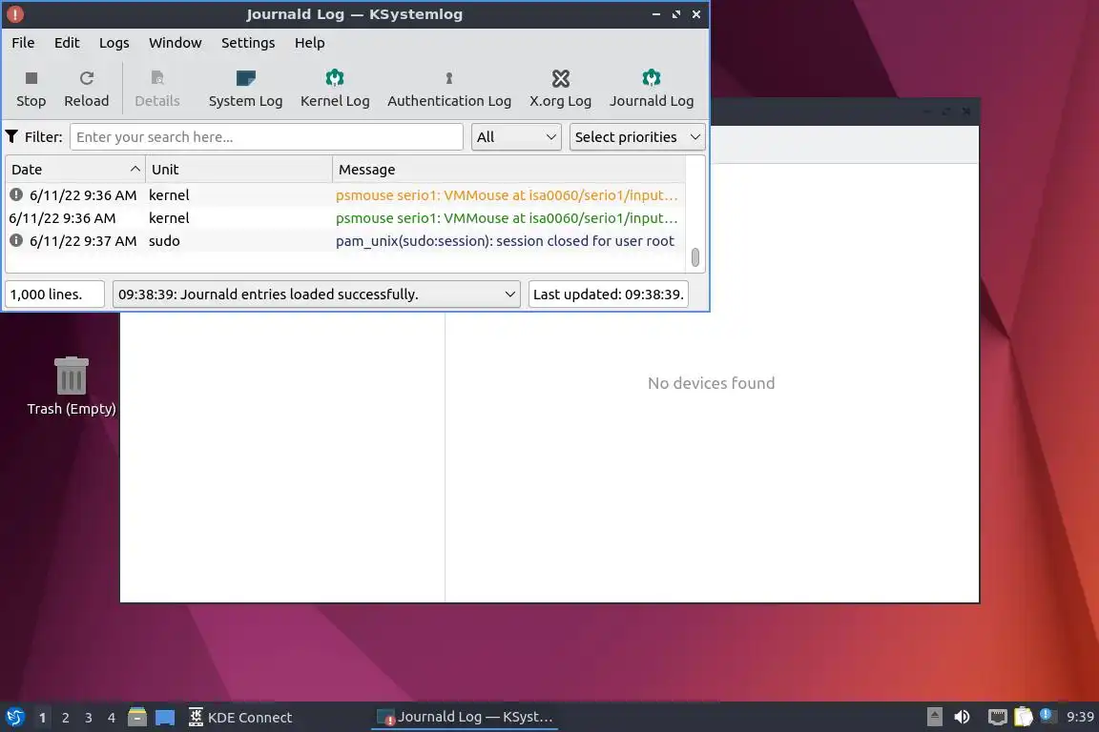This screenshot has width=1099, height=732.
Task: Click the 1,000 lines status entry
Action: 54,295
